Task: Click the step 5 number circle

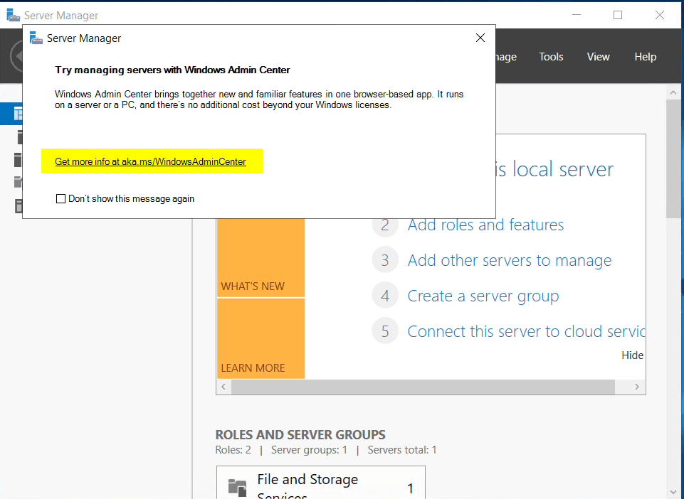Action: (385, 331)
